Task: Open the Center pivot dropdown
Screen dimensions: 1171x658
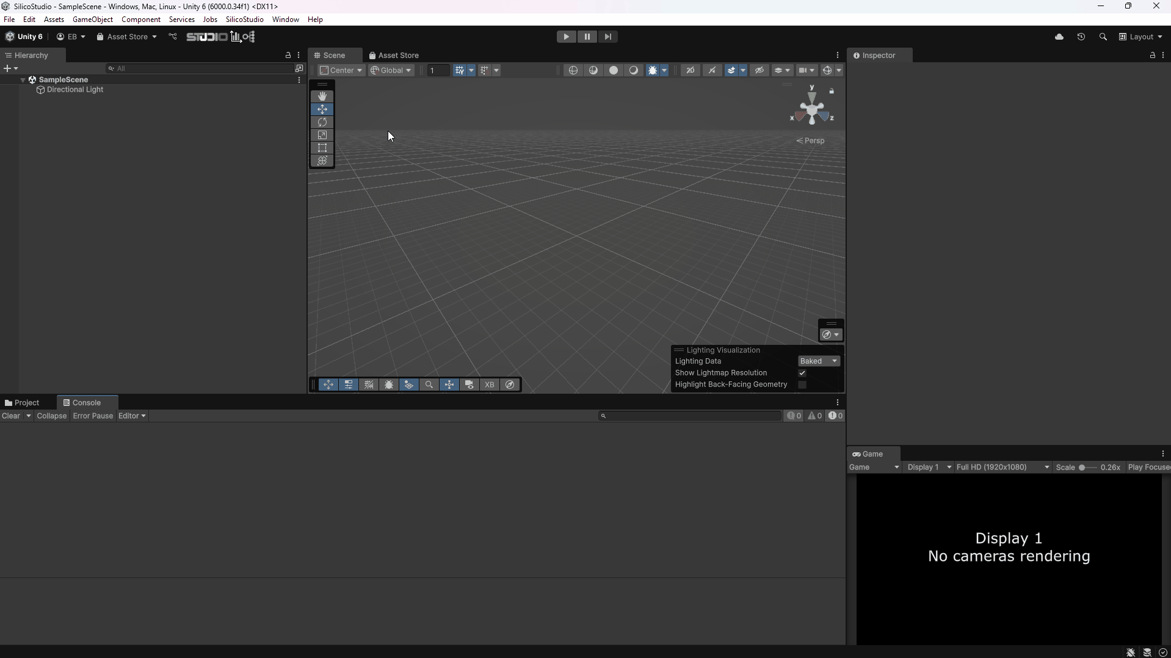Action: coord(341,70)
